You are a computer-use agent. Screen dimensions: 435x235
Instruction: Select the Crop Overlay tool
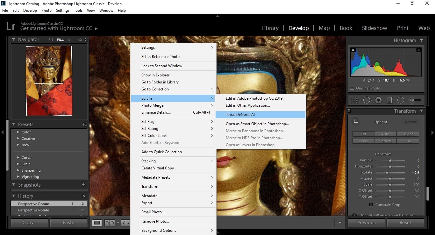point(355,100)
